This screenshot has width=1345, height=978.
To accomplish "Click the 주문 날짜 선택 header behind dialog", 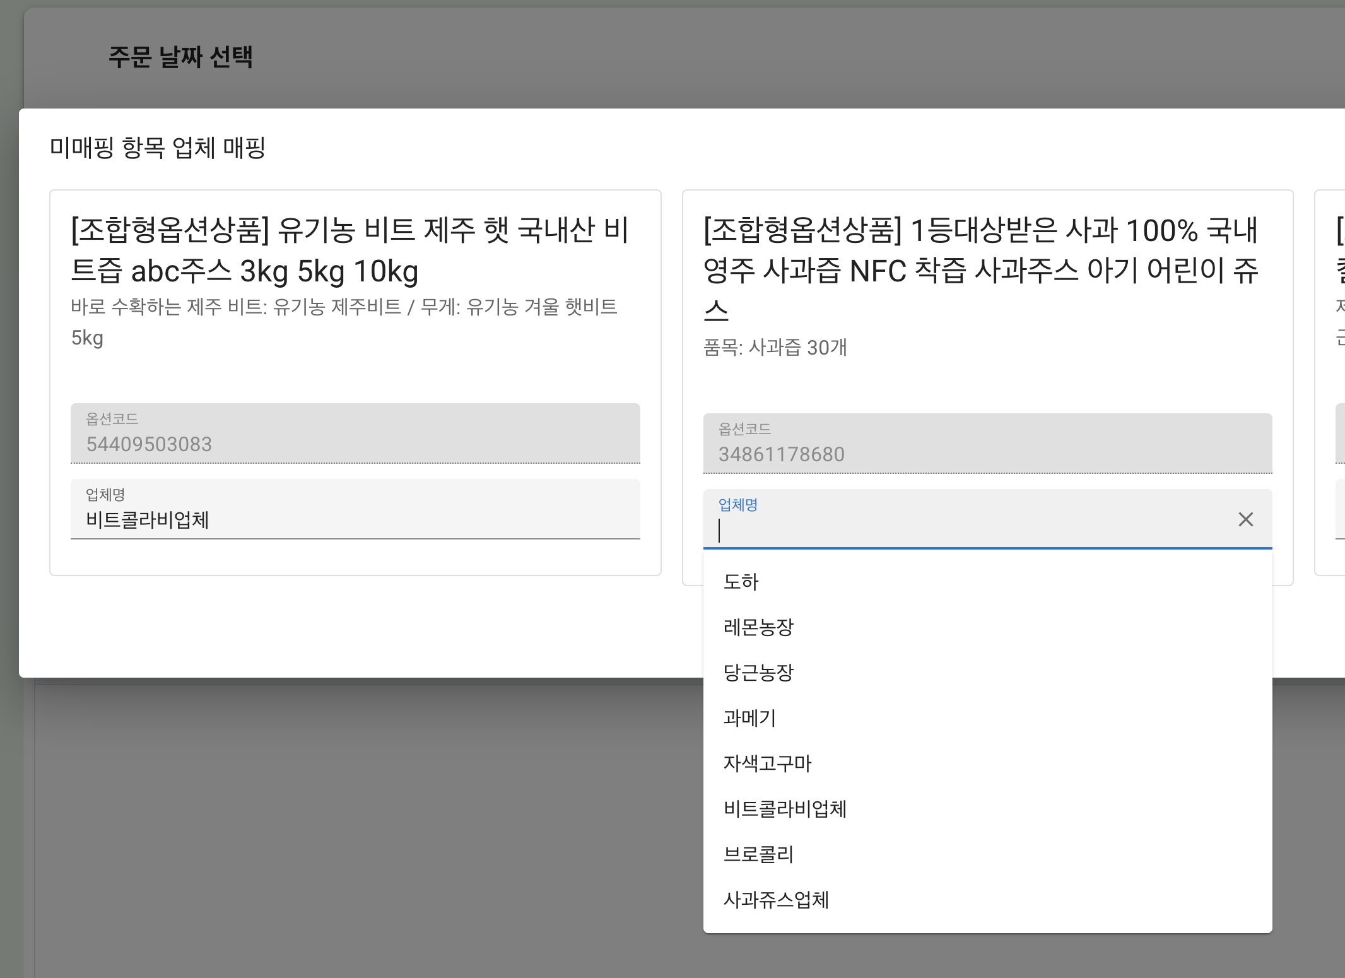I will (180, 57).
